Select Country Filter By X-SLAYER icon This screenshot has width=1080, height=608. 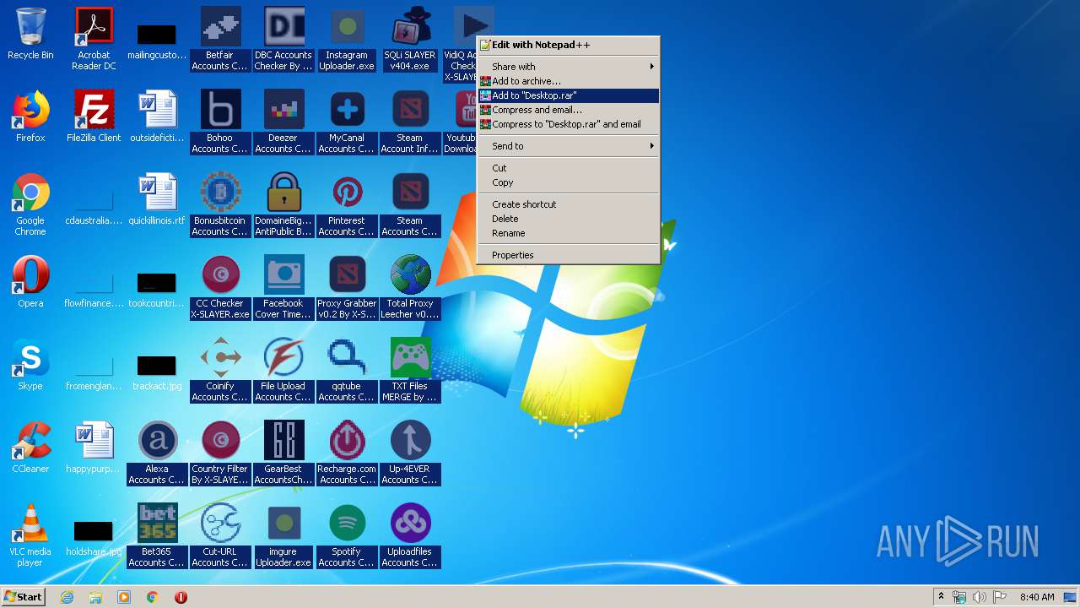pos(220,453)
